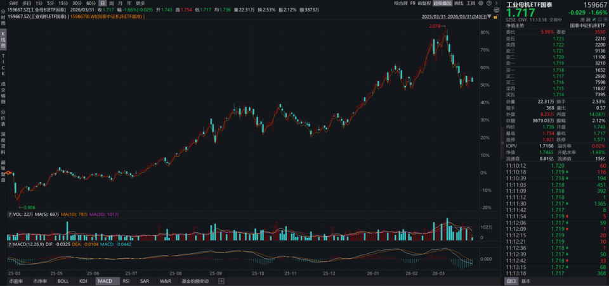Collapse the right quote panel splitter handle

(x=502, y=142)
